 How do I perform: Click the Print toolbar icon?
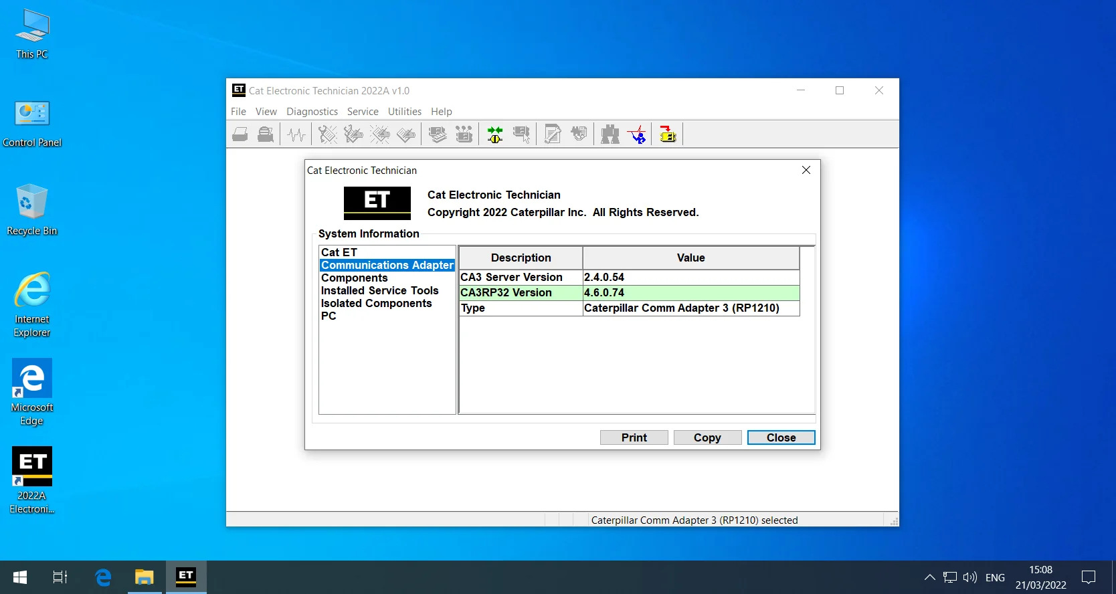pyautogui.click(x=240, y=134)
